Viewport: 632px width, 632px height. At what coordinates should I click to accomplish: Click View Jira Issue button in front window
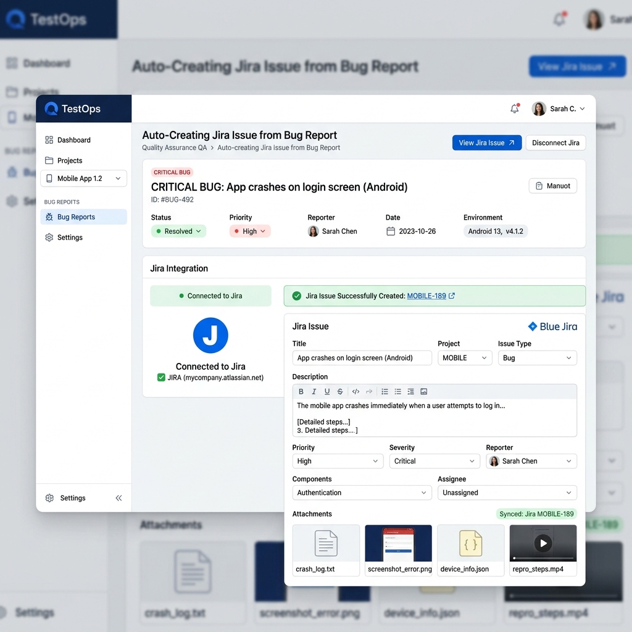[487, 143]
